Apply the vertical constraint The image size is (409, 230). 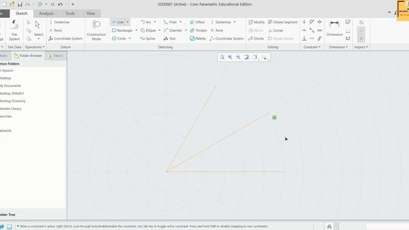coord(304,22)
